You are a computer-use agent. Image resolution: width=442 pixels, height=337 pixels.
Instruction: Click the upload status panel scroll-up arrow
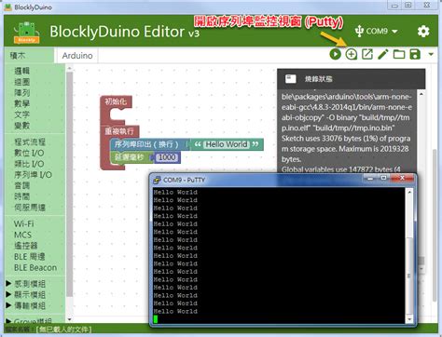(x=421, y=94)
